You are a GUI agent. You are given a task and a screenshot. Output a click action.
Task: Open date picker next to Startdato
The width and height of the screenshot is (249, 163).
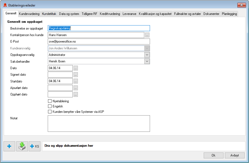pos(76,81)
